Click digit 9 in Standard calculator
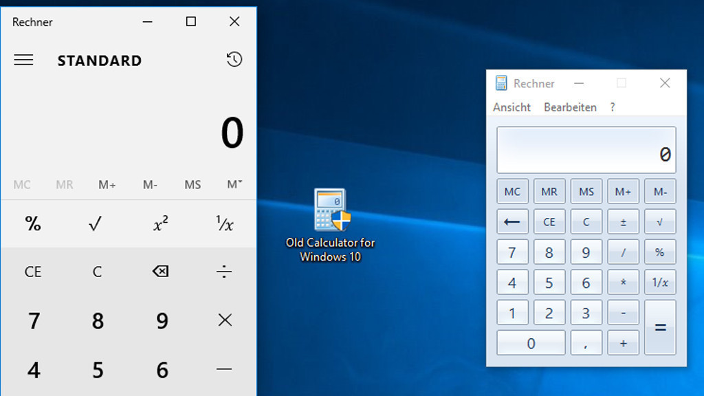The height and width of the screenshot is (396, 704). [x=162, y=320]
